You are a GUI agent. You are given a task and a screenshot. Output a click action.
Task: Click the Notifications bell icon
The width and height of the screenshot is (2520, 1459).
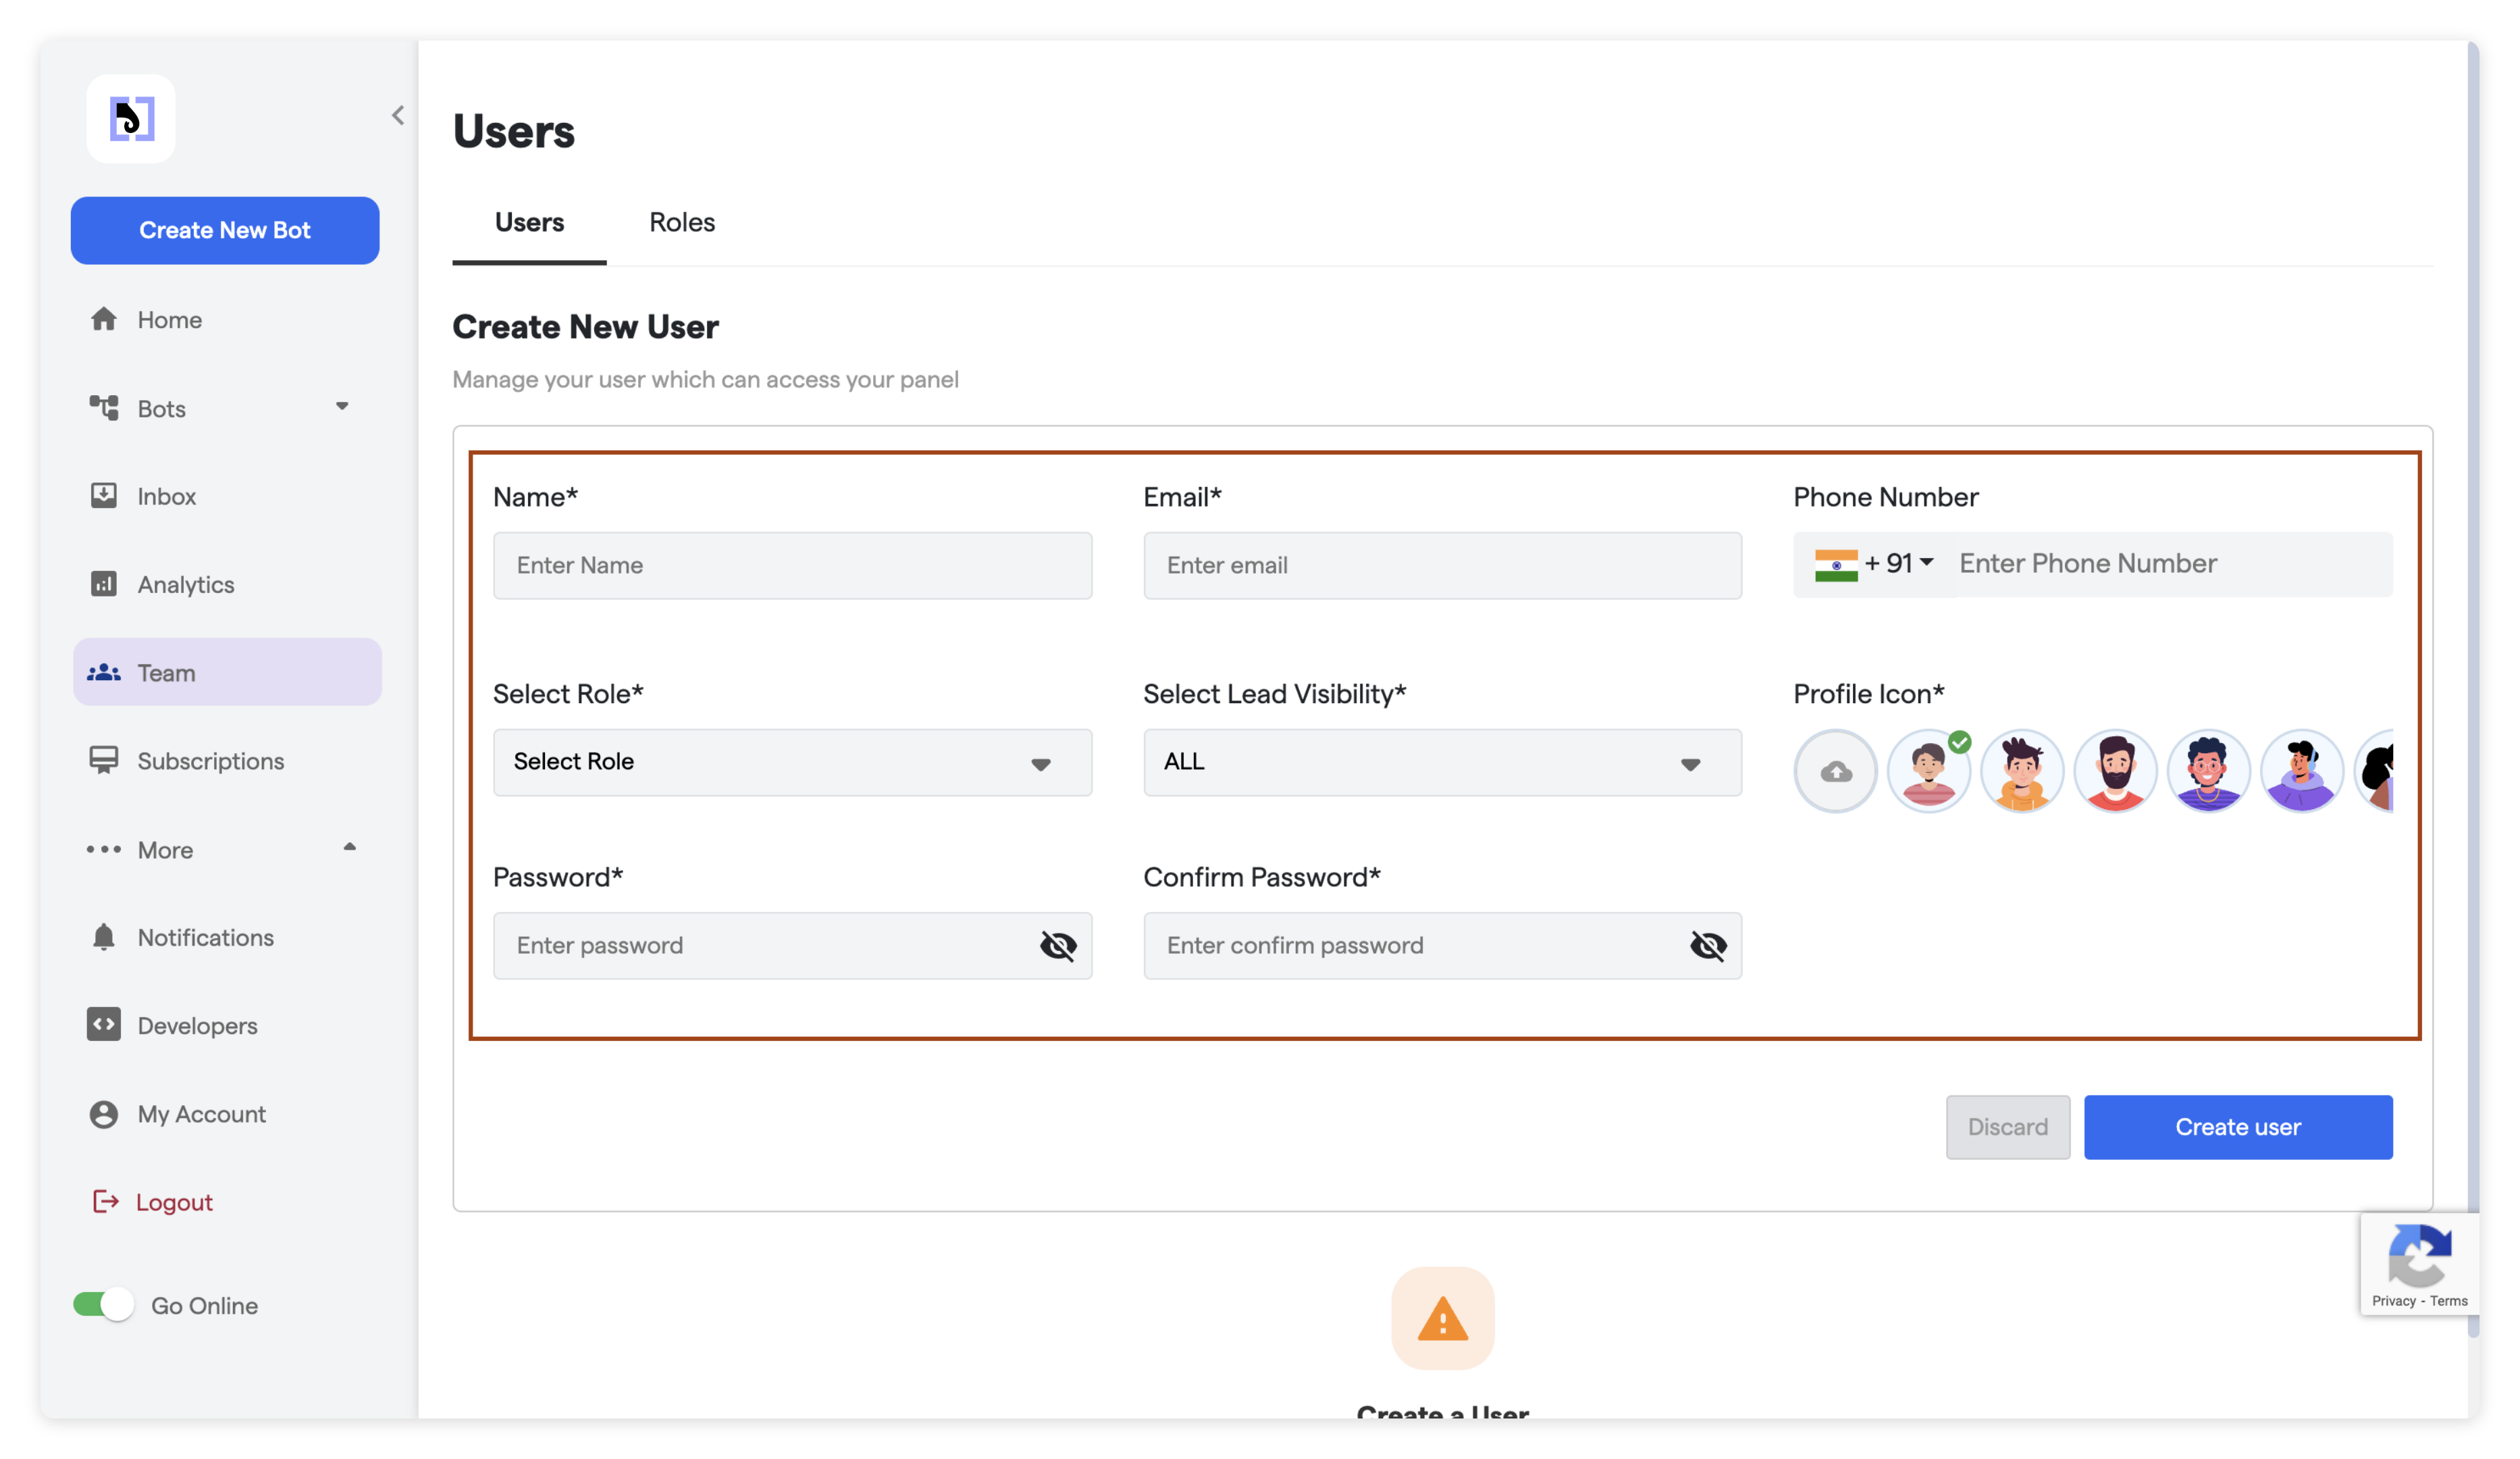(104, 937)
